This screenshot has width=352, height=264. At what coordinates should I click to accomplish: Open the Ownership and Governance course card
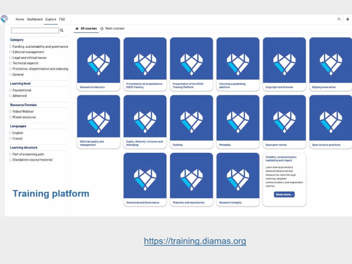pyautogui.click(x=145, y=179)
